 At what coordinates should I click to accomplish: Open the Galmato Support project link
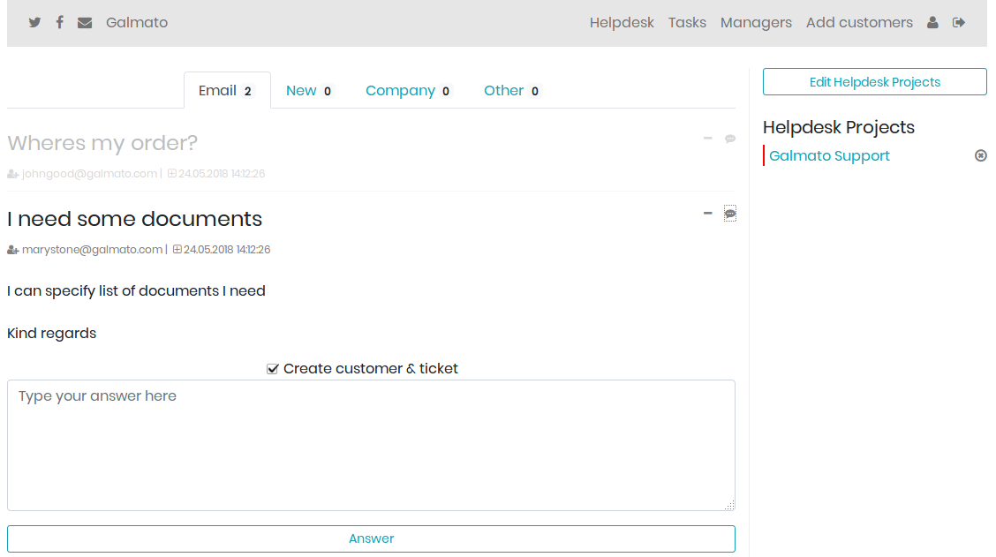click(x=829, y=155)
